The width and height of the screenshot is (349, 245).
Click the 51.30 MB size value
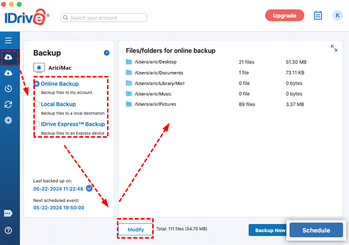click(x=296, y=62)
